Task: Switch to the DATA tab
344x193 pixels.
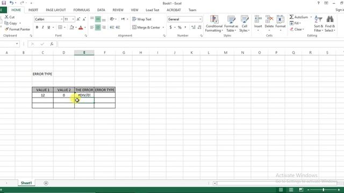Action: (x=101, y=10)
